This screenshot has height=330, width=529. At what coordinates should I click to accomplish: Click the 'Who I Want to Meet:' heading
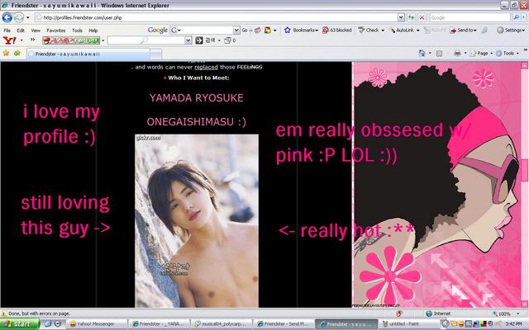(198, 78)
